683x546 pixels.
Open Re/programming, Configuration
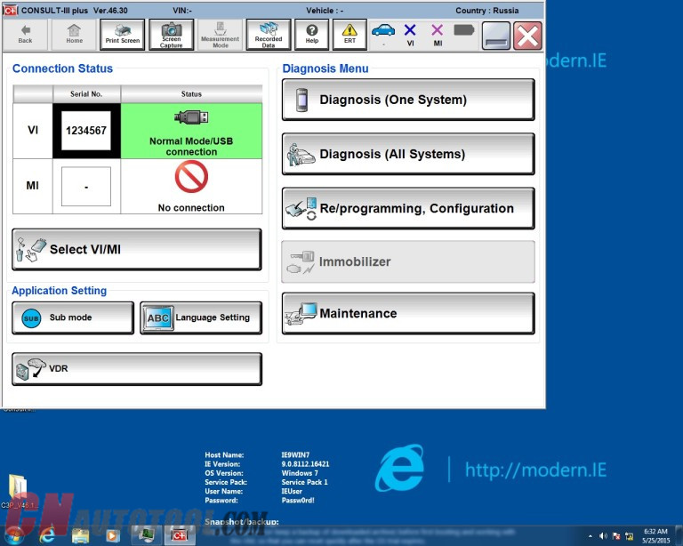pos(408,209)
